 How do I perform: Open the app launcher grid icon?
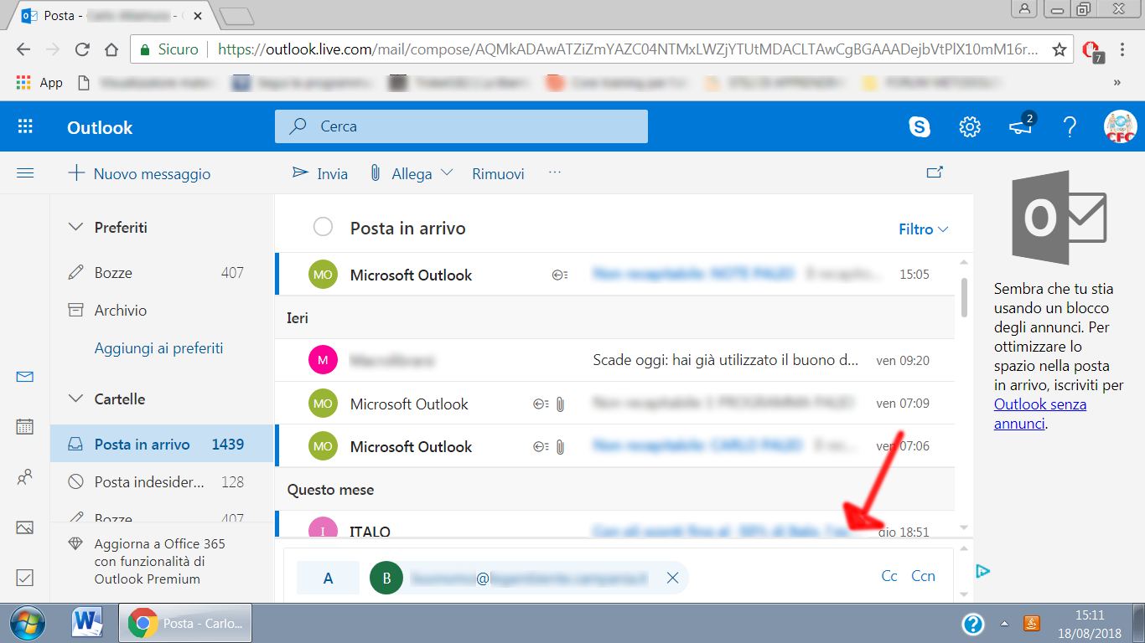pyautogui.click(x=25, y=127)
